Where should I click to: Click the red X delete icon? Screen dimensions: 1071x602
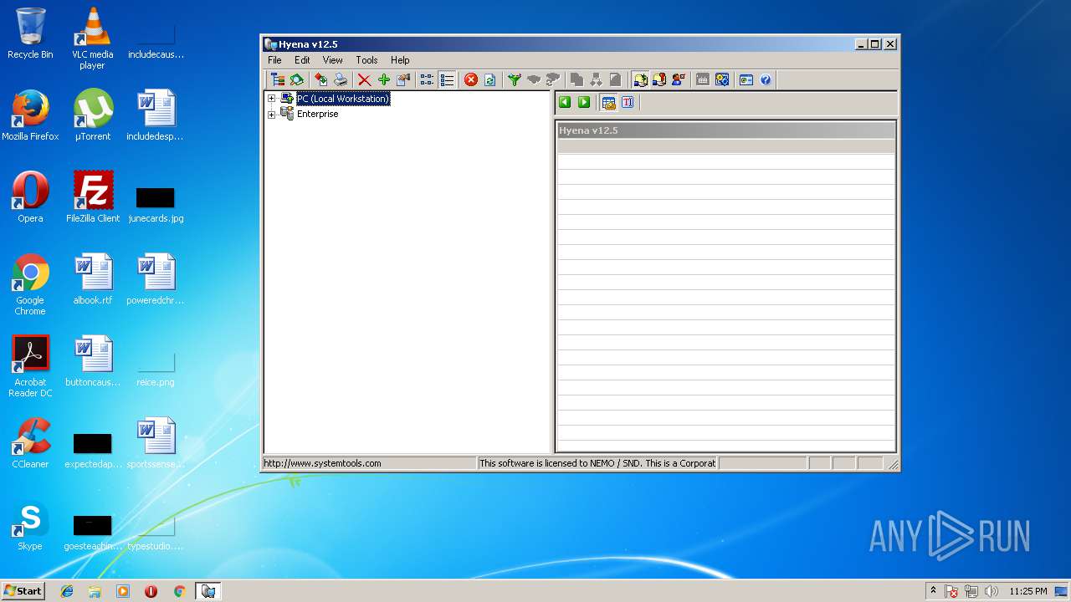[x=364, y=79]
